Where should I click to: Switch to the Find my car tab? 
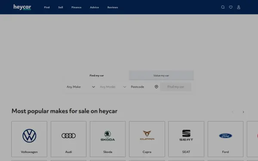(97, 76)
